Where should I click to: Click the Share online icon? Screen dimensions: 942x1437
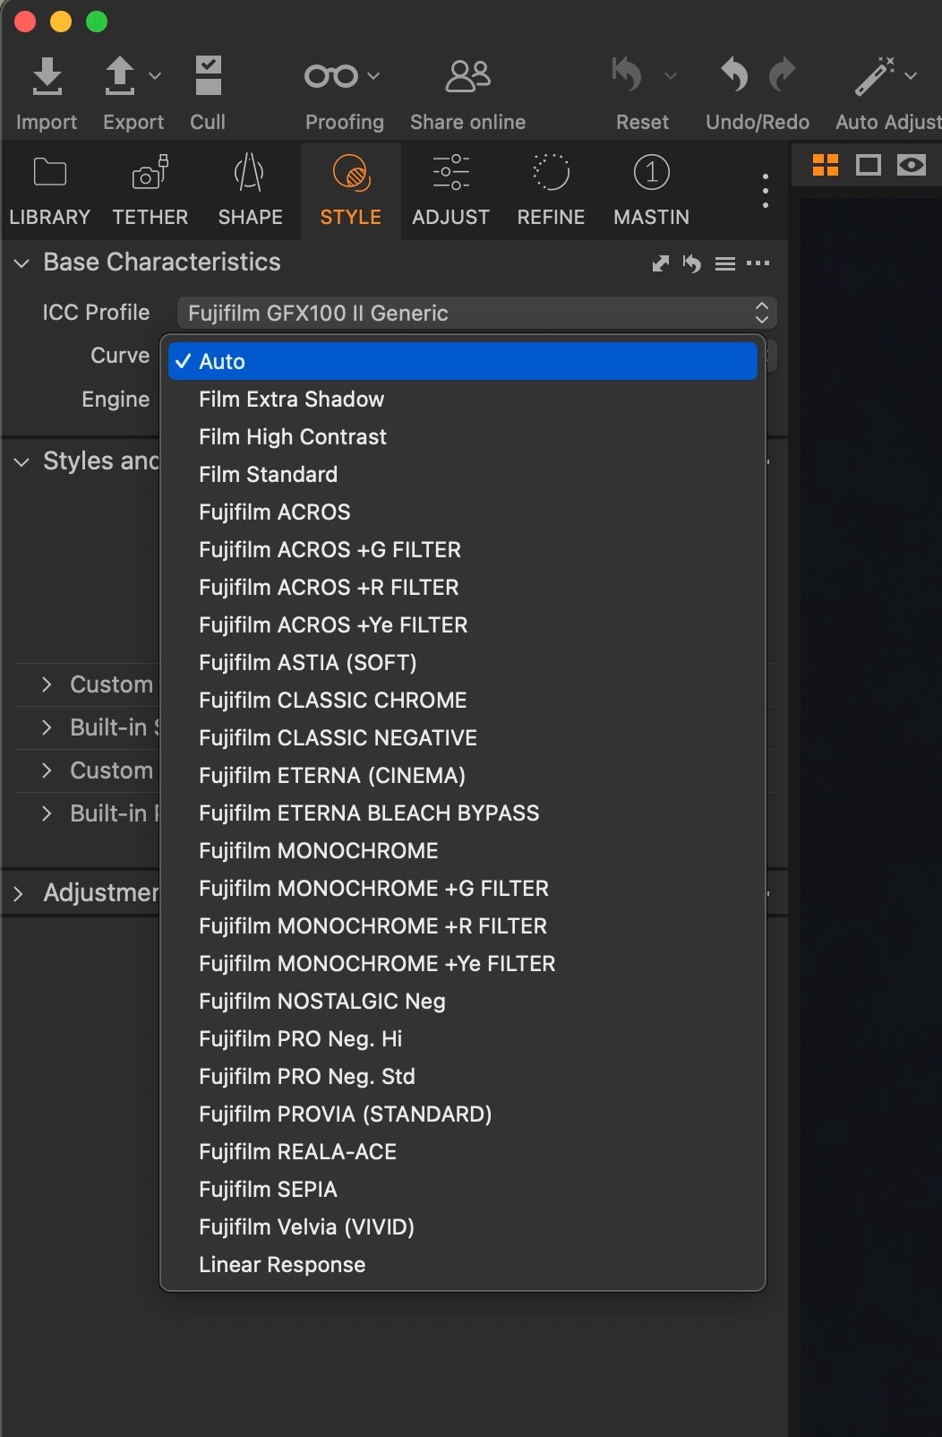pyautogui.click(x=467, y=77)
